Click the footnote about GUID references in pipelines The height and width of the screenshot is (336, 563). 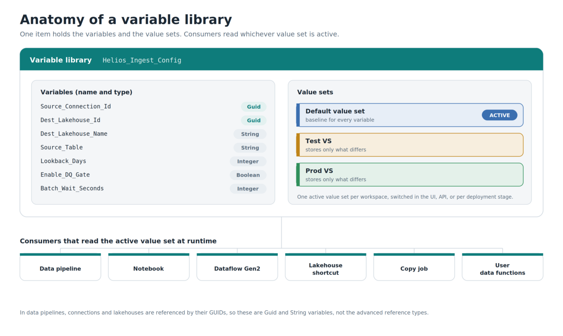pos(224,313)
